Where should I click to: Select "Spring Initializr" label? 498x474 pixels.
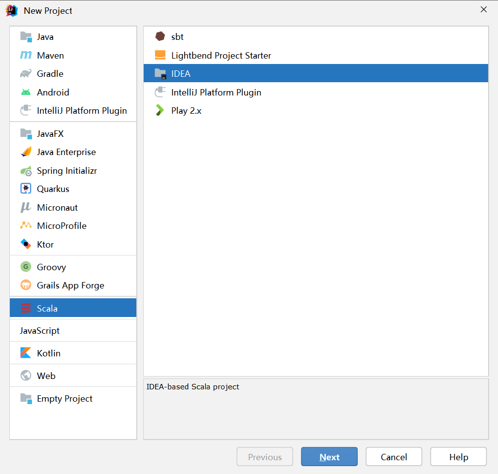(x=67, y=171)
